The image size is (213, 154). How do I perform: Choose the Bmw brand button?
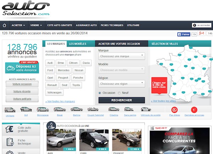click(x=61, y=63)
